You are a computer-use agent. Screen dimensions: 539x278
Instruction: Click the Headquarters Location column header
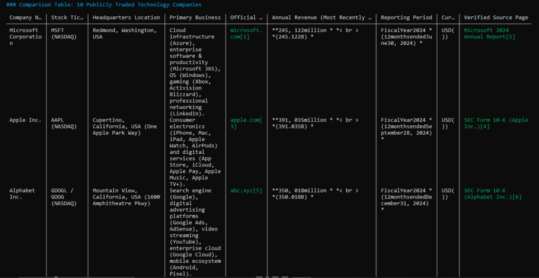[x=126, y=17]
